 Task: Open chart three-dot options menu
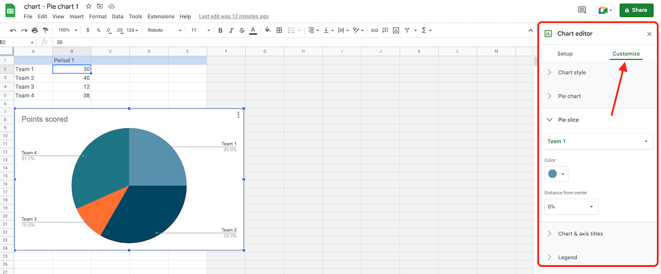click(x=238, y=115)
